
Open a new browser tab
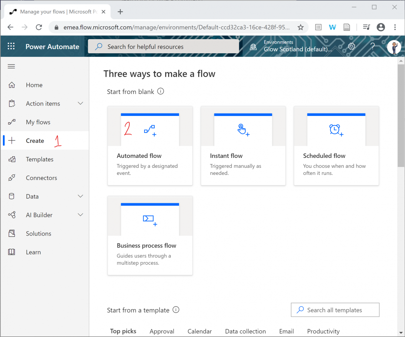coord(120,12)
